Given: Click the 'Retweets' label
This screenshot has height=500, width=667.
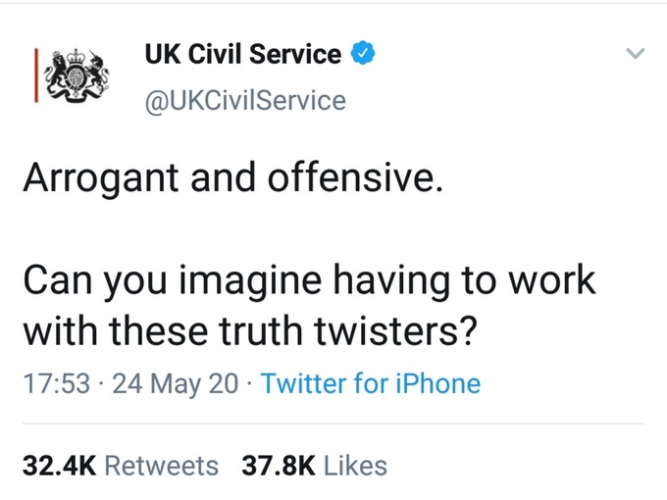Looking at the screenshot, I should click(162, 466).
